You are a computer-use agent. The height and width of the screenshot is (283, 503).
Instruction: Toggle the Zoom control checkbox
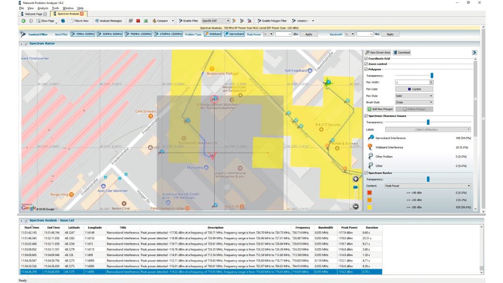(x=366, y=64)
